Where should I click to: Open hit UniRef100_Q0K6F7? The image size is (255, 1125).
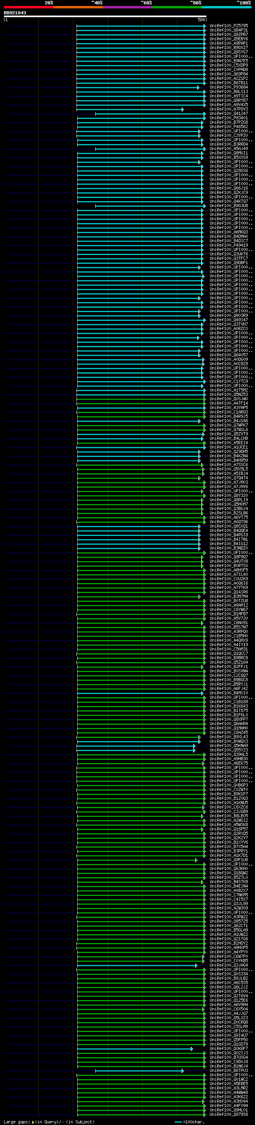[x=229, y=1048]
